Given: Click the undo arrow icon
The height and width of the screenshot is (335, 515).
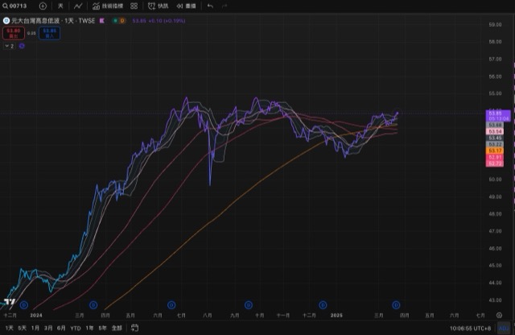Looking at the screenshot, I should [x=210, y=6].
